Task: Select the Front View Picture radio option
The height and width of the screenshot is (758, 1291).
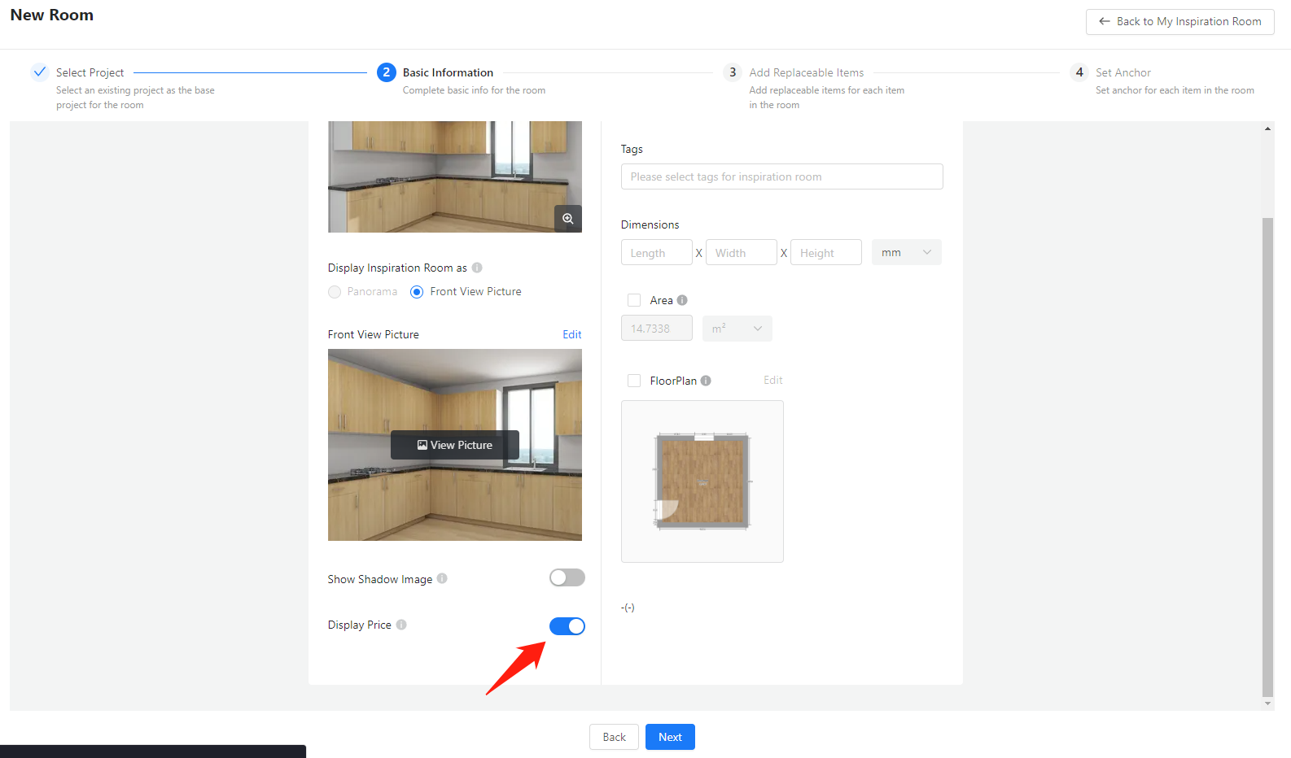Action: click(417, 292)
